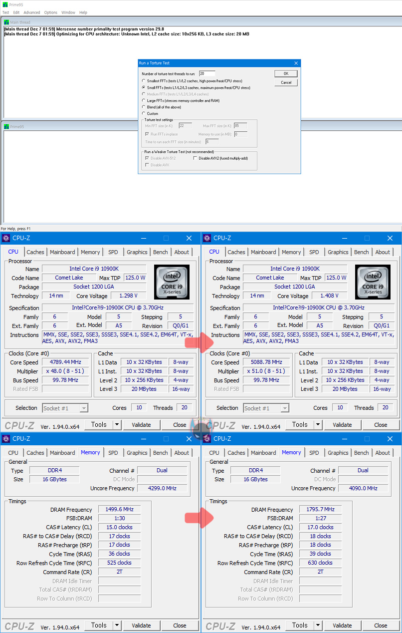Switch to the Caches tab in the 1.298 V CPU-Z window

35,252
